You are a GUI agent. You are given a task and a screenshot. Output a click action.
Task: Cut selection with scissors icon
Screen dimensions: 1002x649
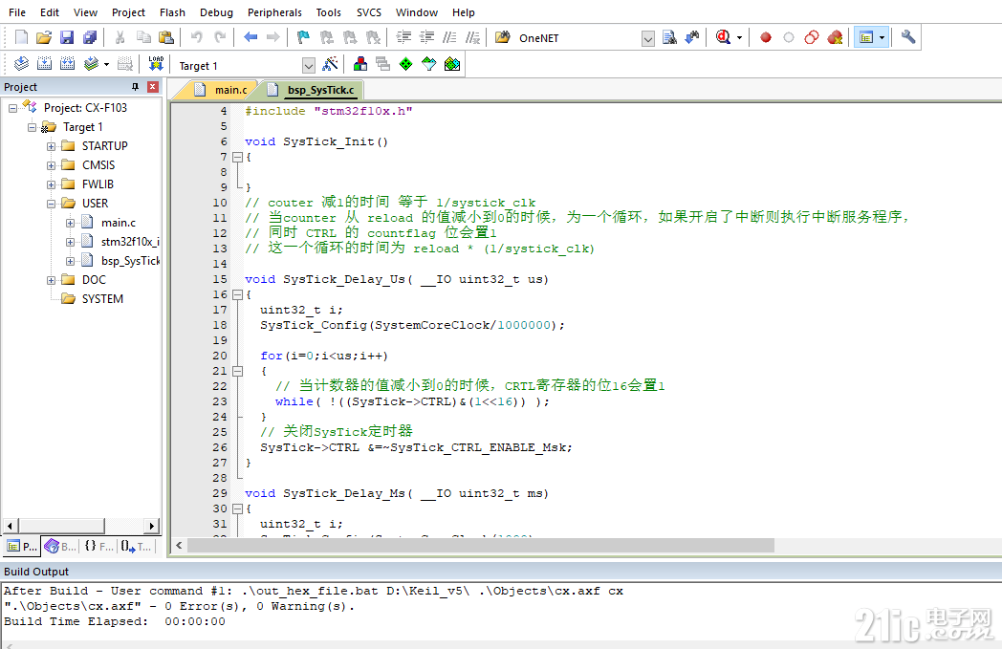120,37
